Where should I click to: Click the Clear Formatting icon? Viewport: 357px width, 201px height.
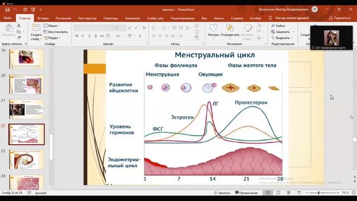[x=144, y=28]
